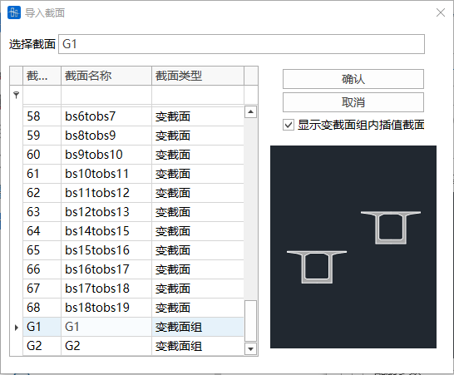Image resolution: width=454 pixels, height=375 pixels.
Task: Select row 58 bs6tobs7
Action: tap(134, 116)
